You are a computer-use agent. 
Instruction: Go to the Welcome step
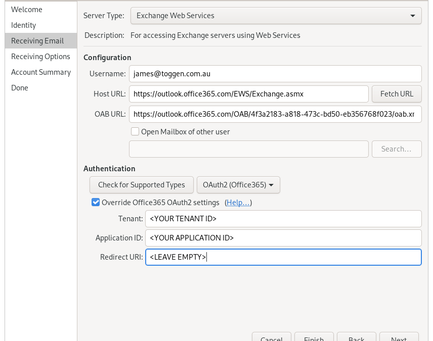pyautogui.click(x=27, y=10)
